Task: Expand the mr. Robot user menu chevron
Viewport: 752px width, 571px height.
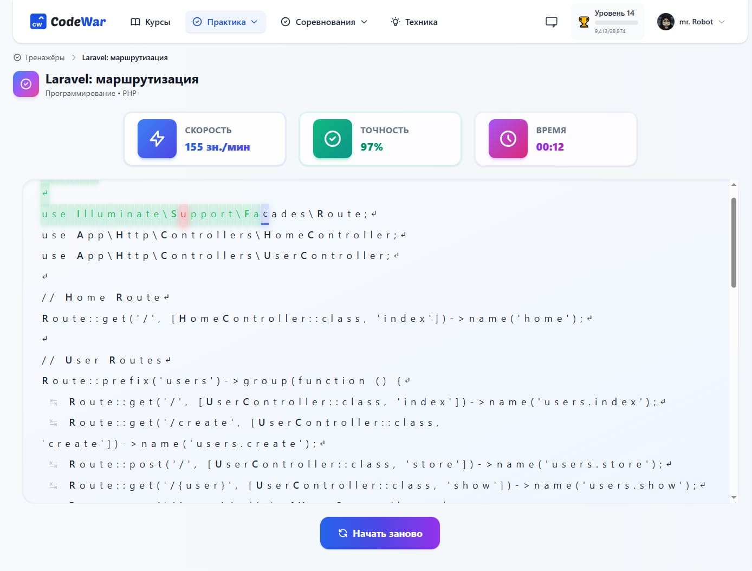Action: click(x=722, y=22)
